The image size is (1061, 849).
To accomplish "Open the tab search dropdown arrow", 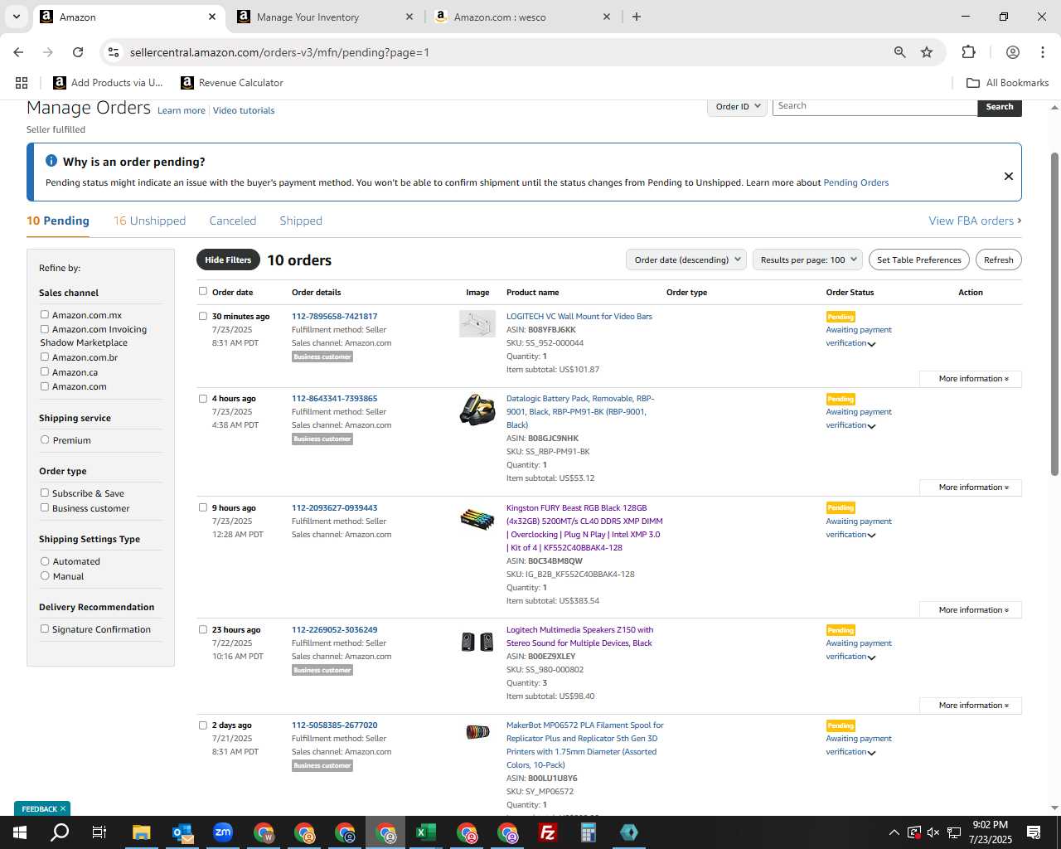I will pos(17,17).
